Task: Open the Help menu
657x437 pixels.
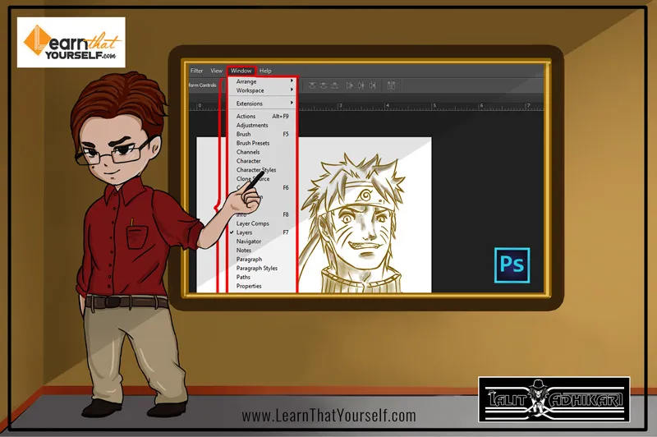Action: [265, 71]
